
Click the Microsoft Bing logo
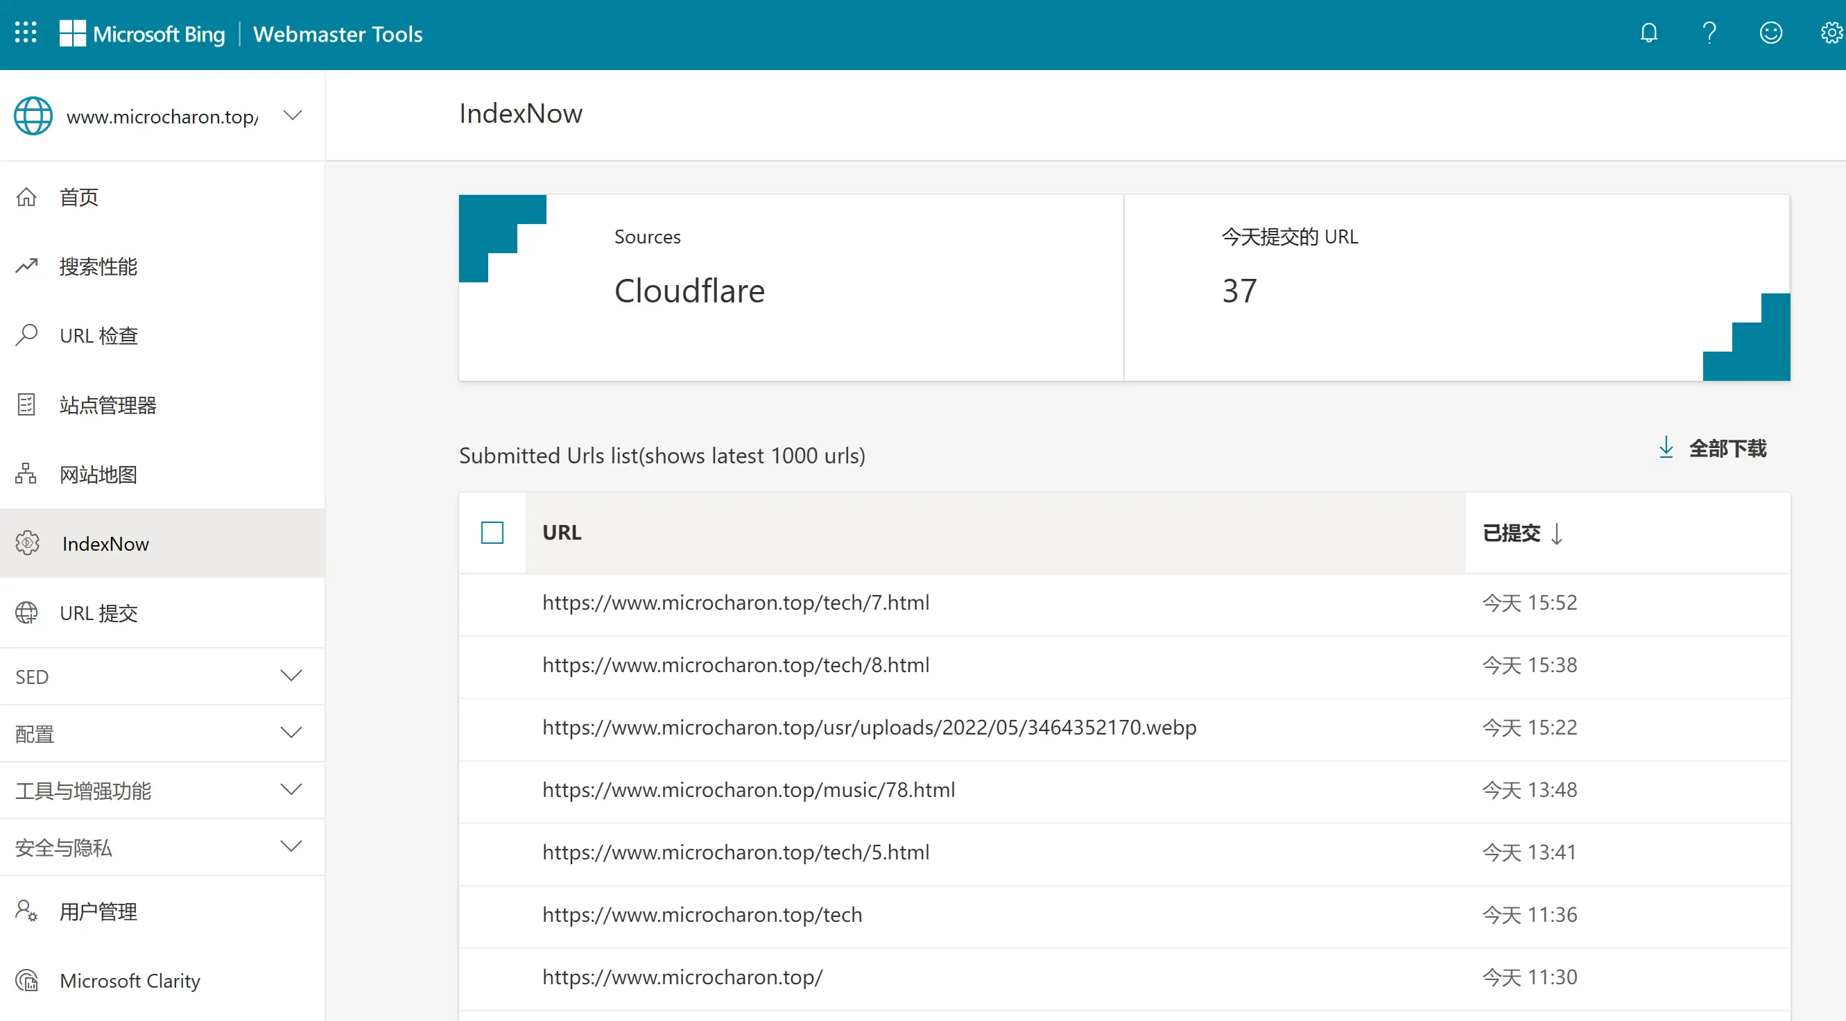[142, 34]
